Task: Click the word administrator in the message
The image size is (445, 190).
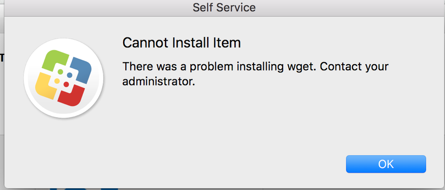Action: [x=159, y=82]
